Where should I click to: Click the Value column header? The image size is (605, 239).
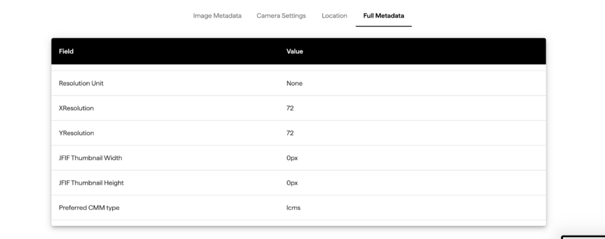click(x=294, y=52)
